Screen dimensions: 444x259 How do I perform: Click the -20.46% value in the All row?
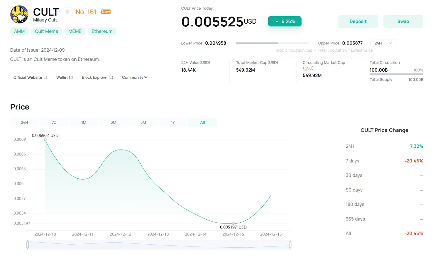[414, 233]
